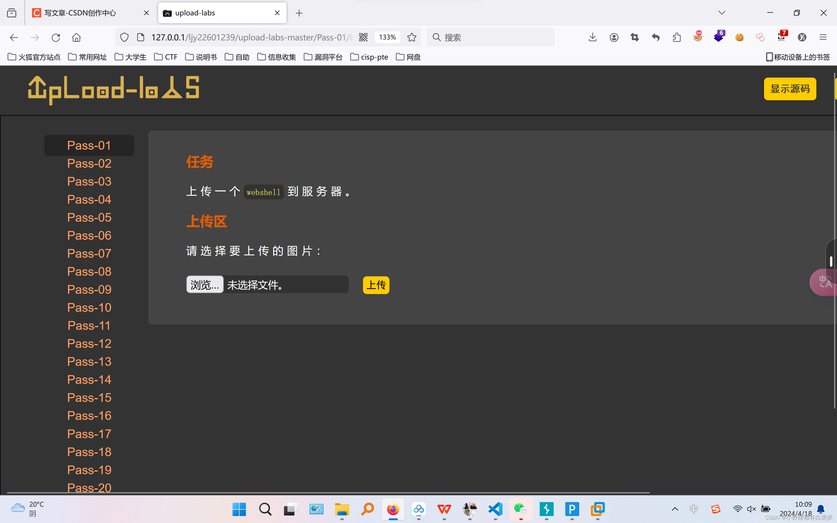Open File Explorer from the taskbar

(342, 509)
